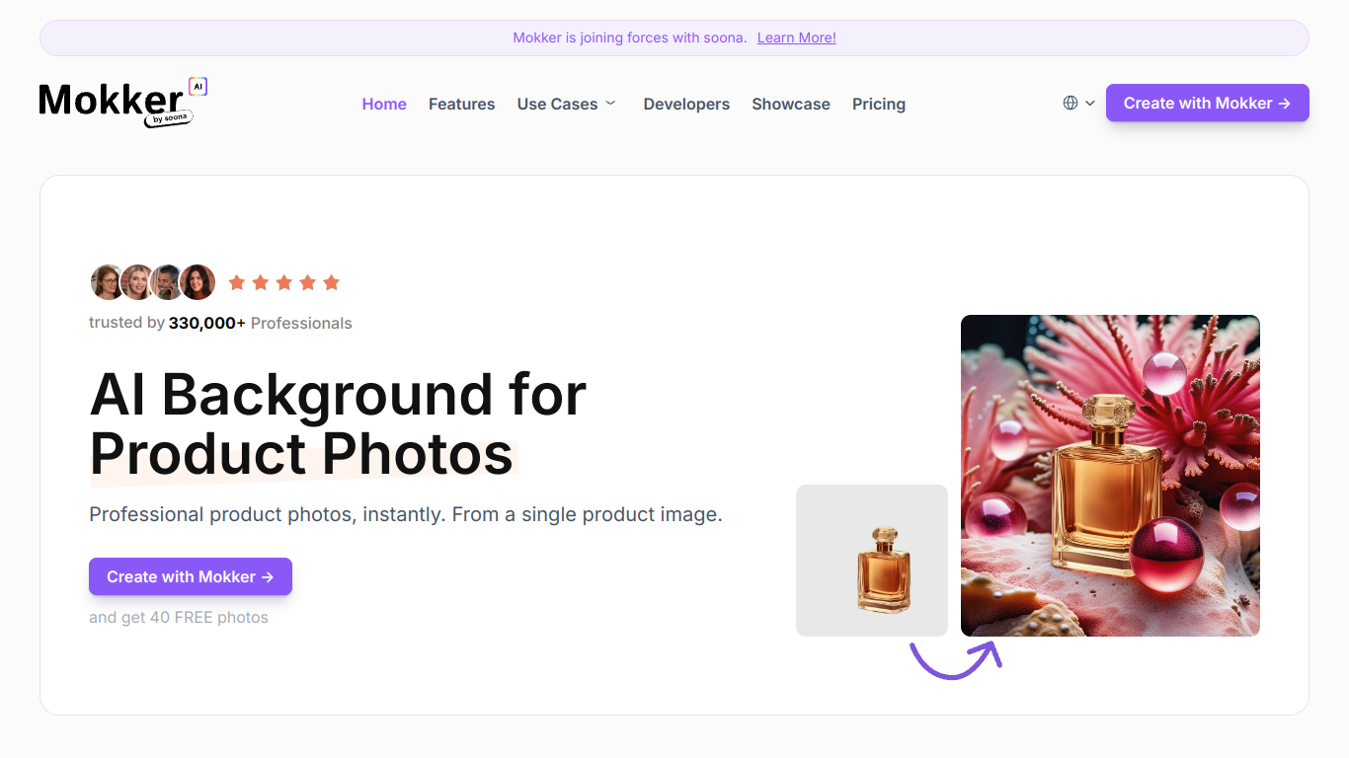Click the fourth avatar with dark hair

(198, 282)
